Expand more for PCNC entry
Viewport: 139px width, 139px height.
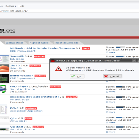click(x=111, y=112)
